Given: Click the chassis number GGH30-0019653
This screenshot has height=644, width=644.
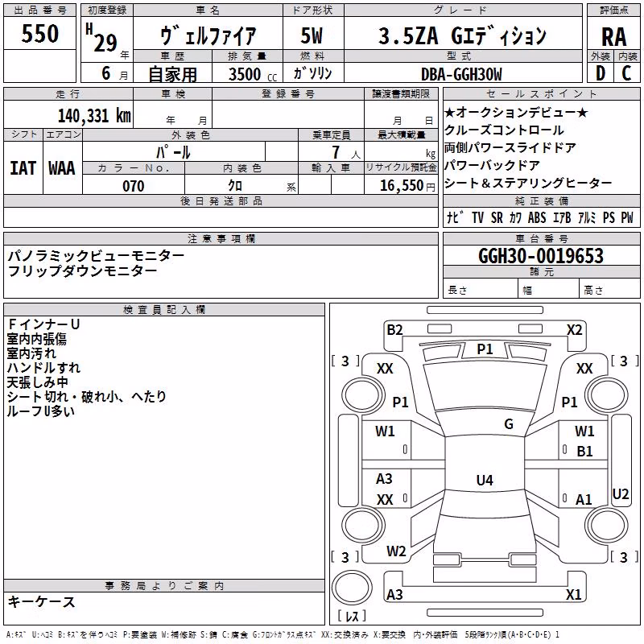Looking at the screenshot, I should coord(541,256).
